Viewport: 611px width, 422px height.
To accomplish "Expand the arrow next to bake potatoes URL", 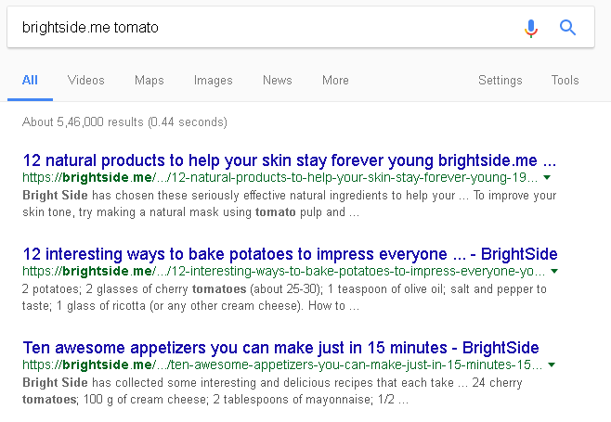I will (554, 271).
